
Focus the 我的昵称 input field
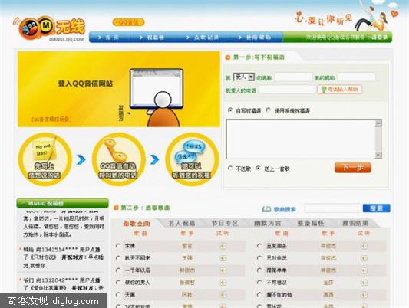point(356,77)
